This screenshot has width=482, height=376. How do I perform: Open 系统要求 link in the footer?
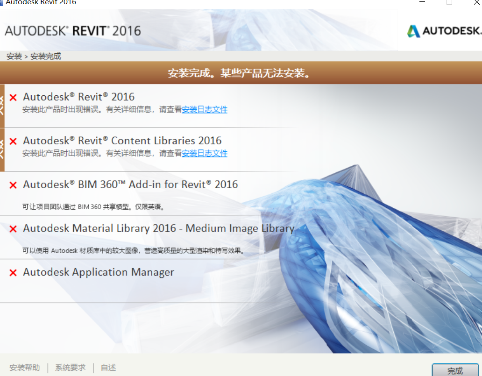(71, 368)
